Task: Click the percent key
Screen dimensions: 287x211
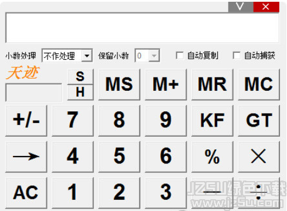Action: [212, 156]
